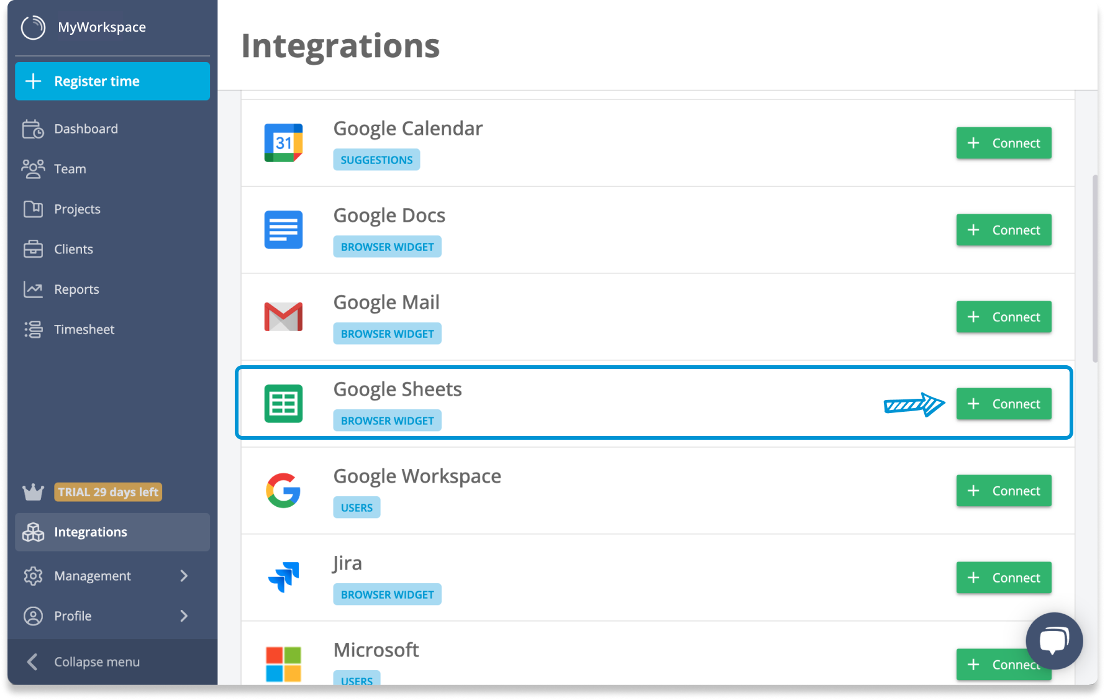Click the MyWorkspace logo icon
This screenshot has height=700, width=1105.
[x=33, y=27]
